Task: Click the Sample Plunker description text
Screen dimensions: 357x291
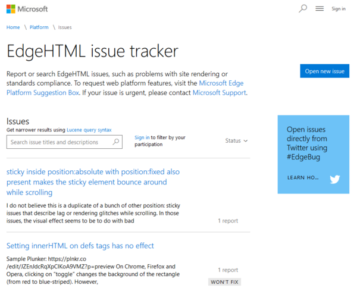Action: pos(93,270)
